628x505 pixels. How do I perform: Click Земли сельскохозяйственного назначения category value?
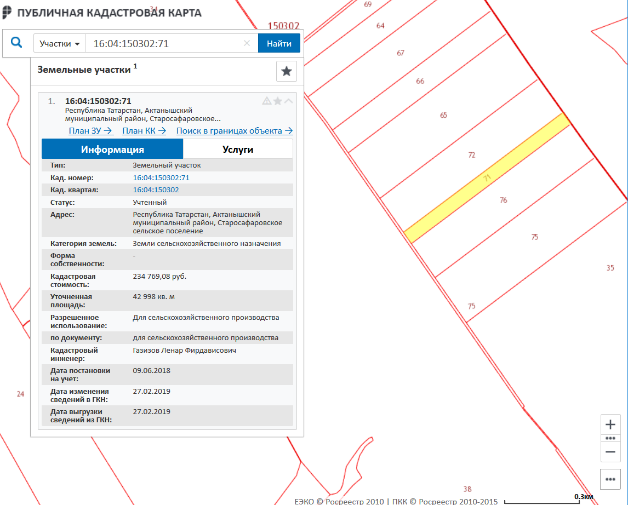click(x=207, y=243)
